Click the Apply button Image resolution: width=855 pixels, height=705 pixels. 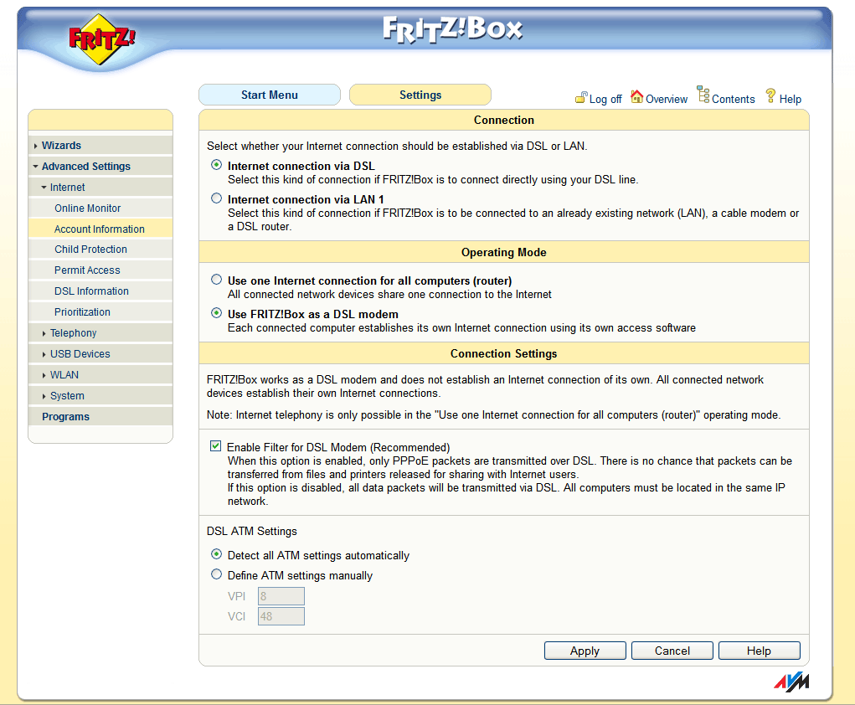[x=585, y=651]
